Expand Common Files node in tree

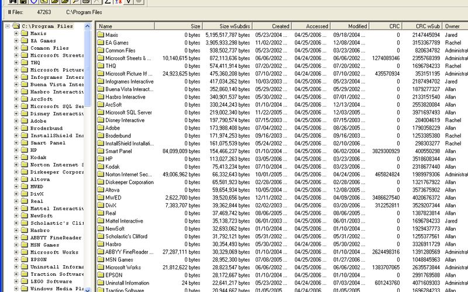(x=16, y=48)
